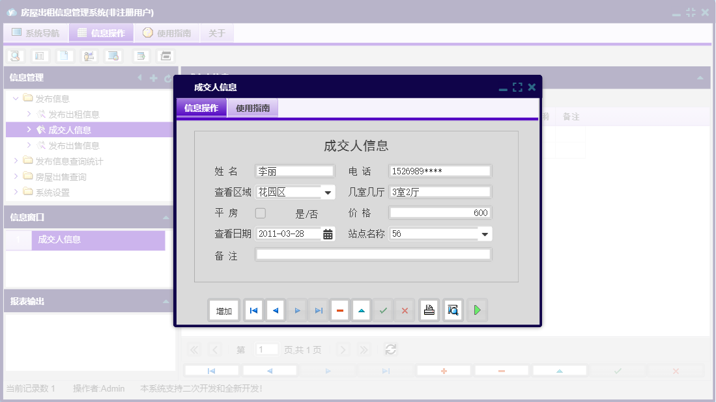Click the 增加 button to add record
Viewport: 716px width, 402px height.
click(x=223, y=310)
